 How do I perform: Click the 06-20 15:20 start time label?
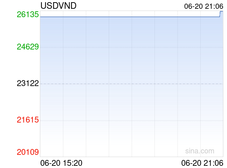tap(61, 163)
